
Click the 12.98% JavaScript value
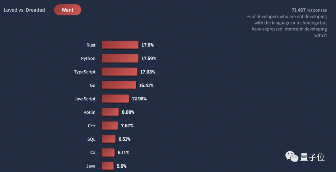click(x=139, y=99)
